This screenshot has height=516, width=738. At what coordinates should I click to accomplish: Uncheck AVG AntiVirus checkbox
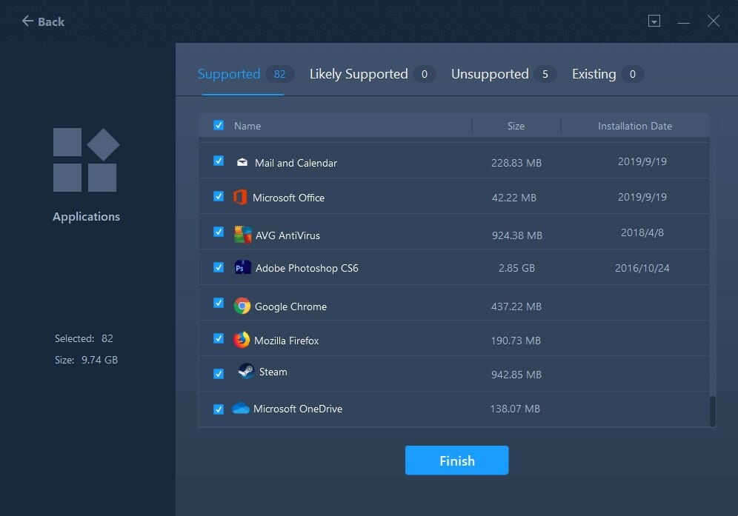[219, 232]
